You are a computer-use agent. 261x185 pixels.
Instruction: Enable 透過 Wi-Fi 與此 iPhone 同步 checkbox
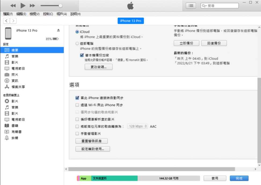[x=77, y=105]
